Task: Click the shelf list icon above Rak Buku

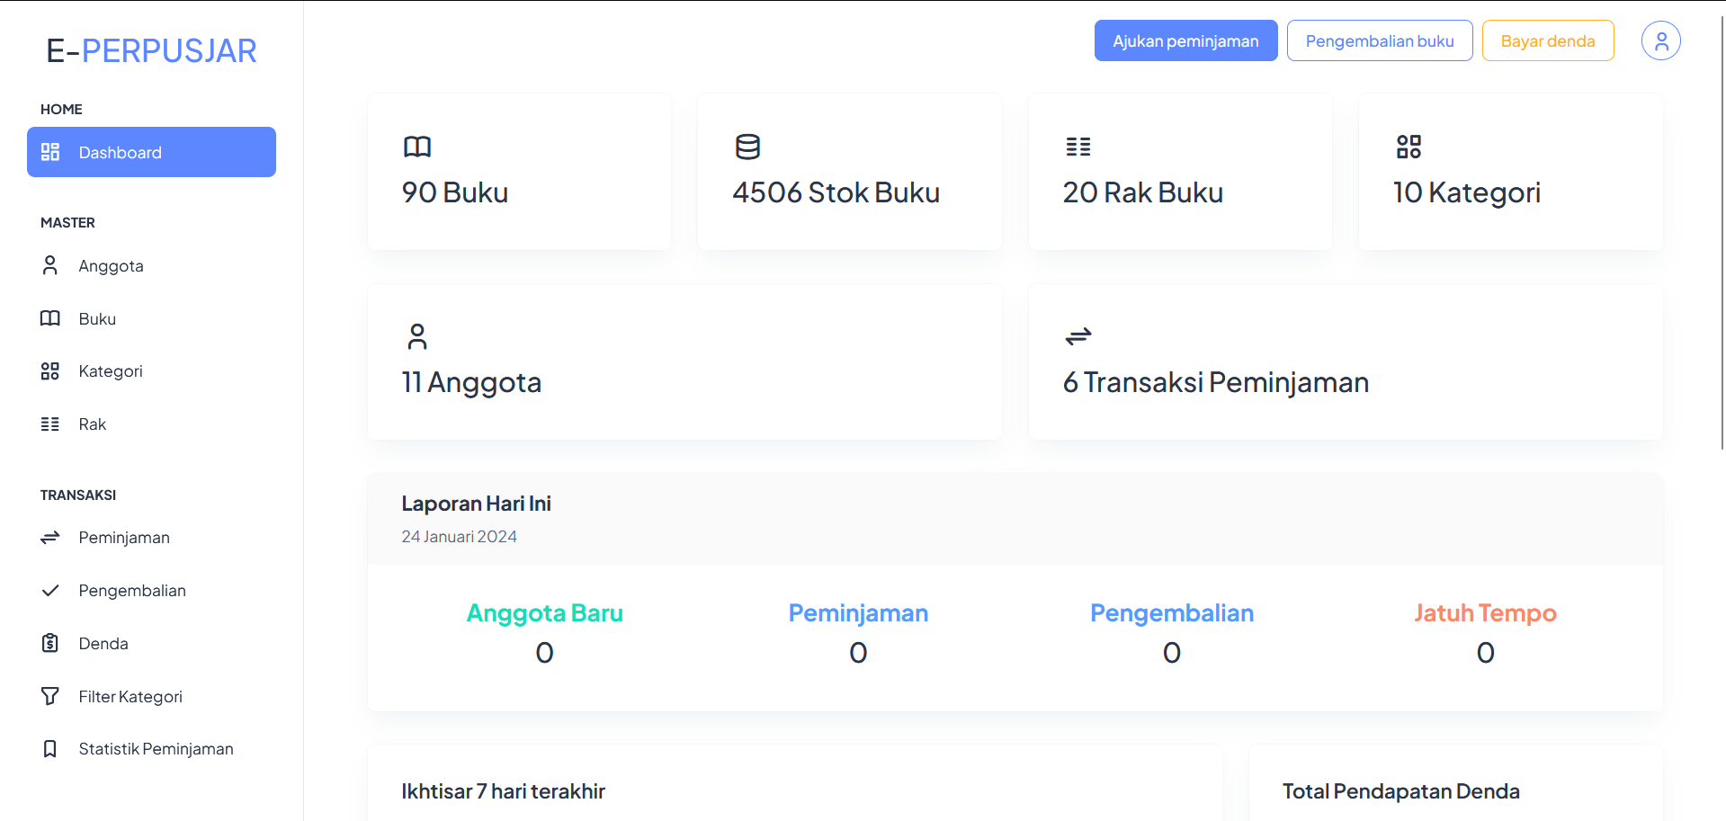Action: pos(1078,147)
